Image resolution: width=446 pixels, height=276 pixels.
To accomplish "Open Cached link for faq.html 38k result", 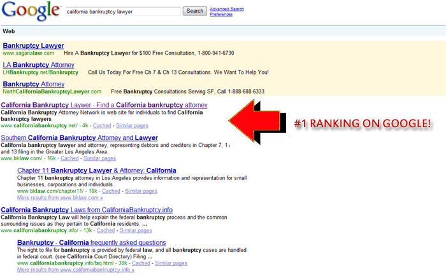I will 141,263.
